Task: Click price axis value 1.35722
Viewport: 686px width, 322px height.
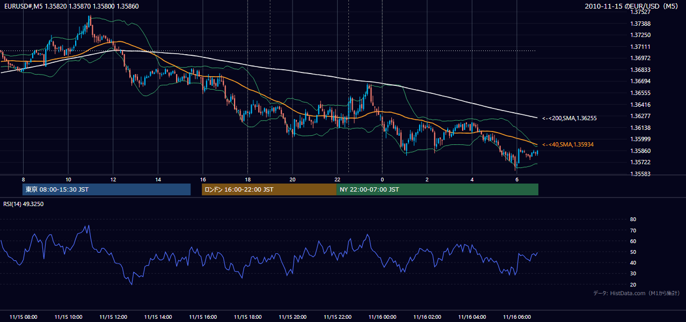Action: (640, 162)
